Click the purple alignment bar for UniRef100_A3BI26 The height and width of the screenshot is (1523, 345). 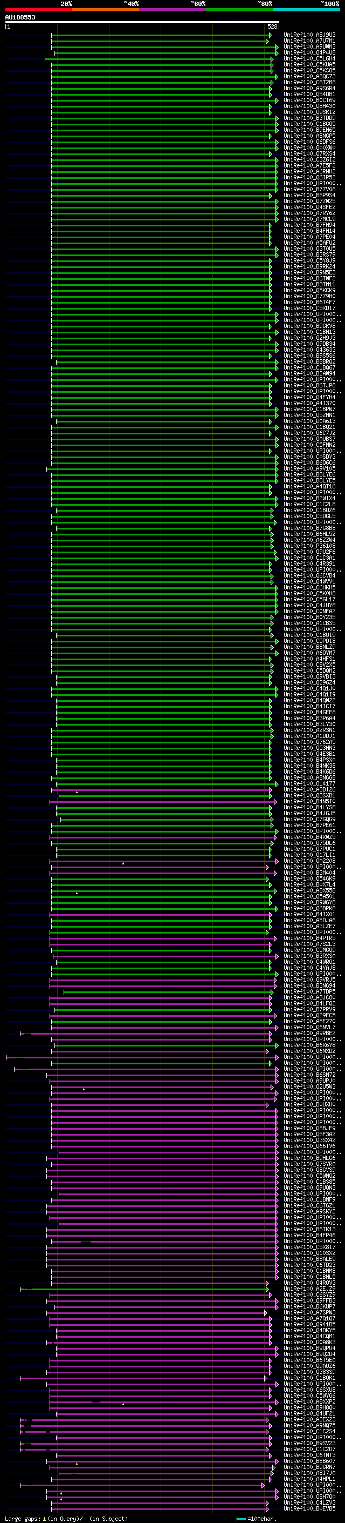(161, 790)
